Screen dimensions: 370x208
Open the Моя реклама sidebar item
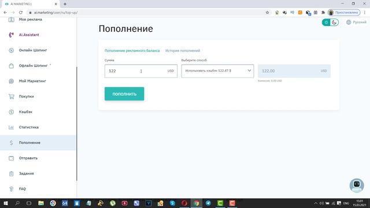(30, 20)
